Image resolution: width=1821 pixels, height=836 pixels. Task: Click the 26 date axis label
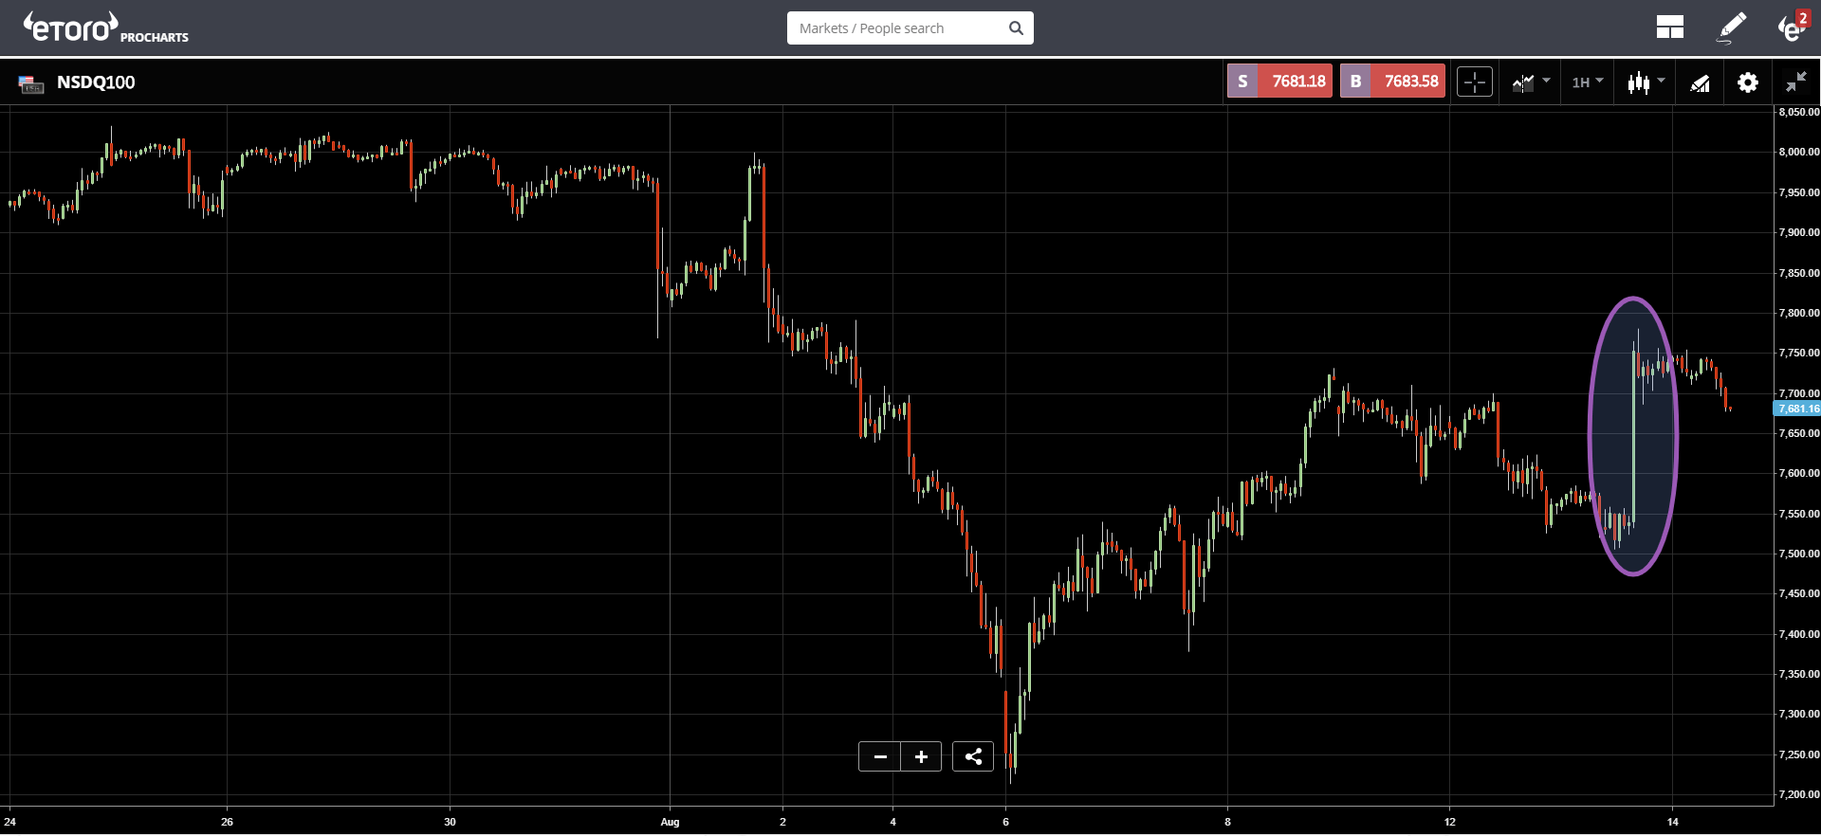click(x=227, y=822)
